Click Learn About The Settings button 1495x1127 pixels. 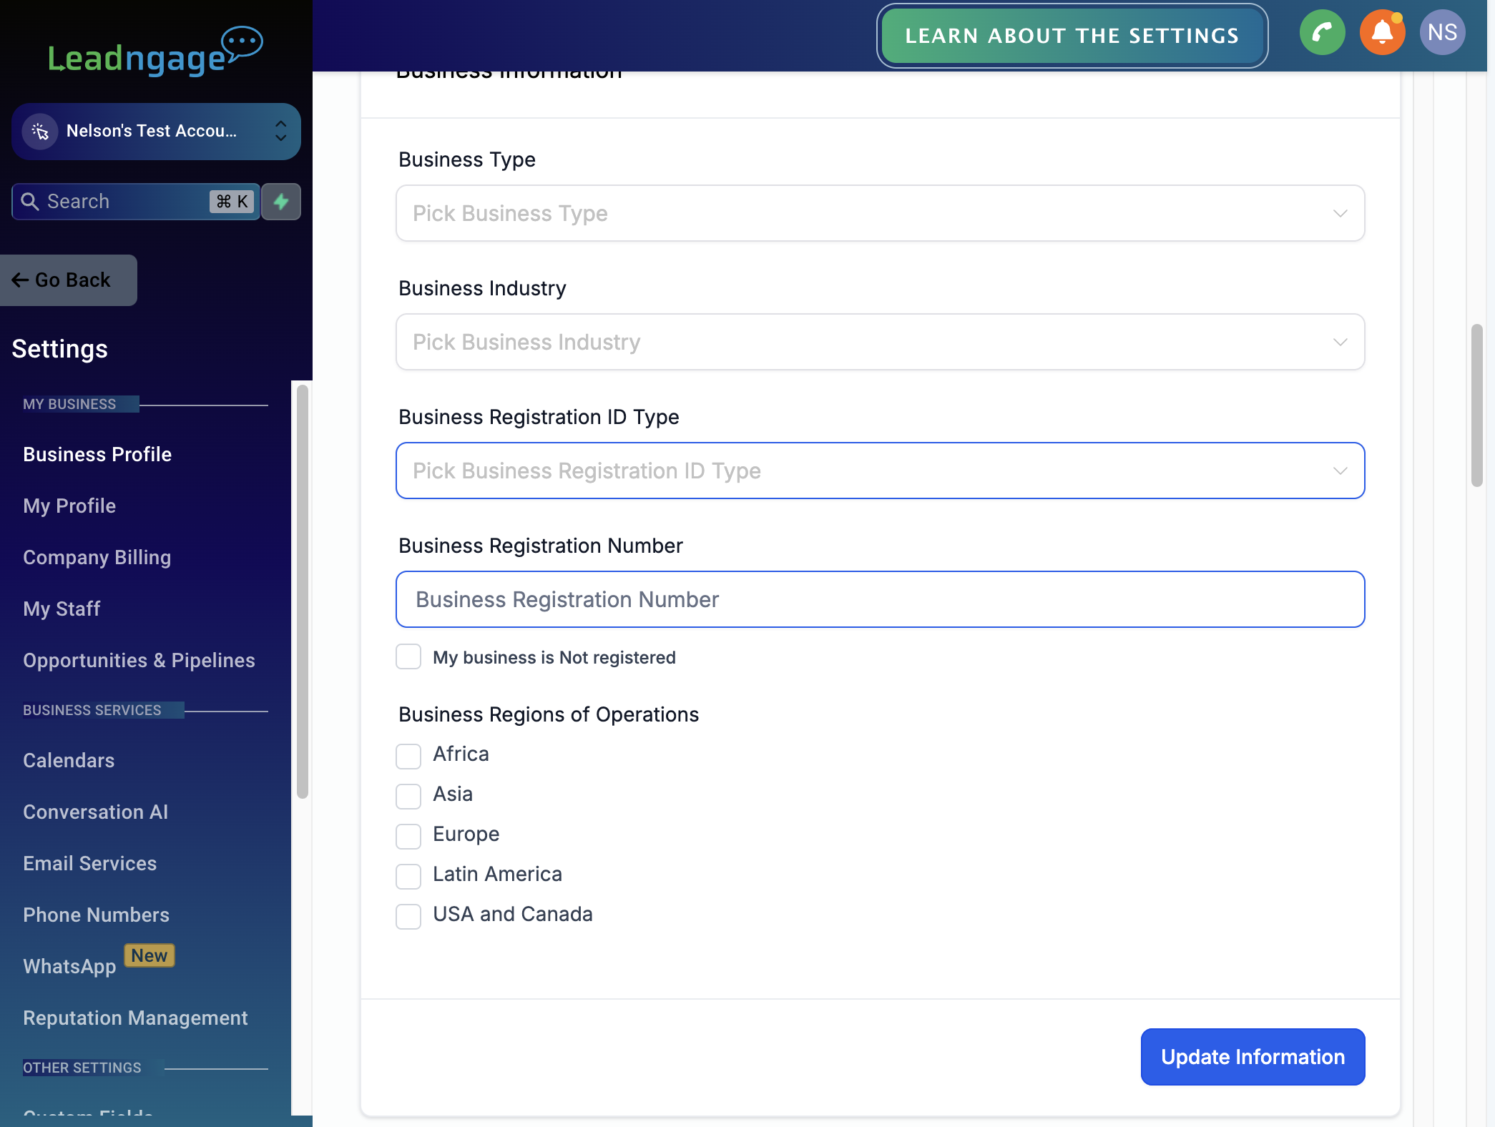[1072, 36]
